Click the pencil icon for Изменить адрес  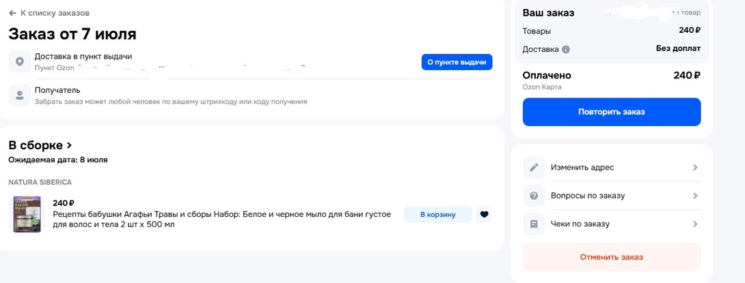(534, 168)
